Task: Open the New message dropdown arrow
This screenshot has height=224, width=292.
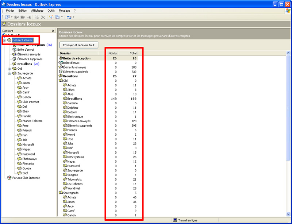Action: (12, 17)
